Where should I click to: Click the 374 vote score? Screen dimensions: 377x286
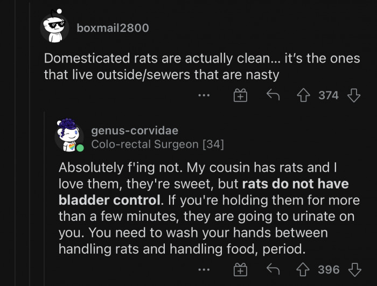[x=329, y=96]
